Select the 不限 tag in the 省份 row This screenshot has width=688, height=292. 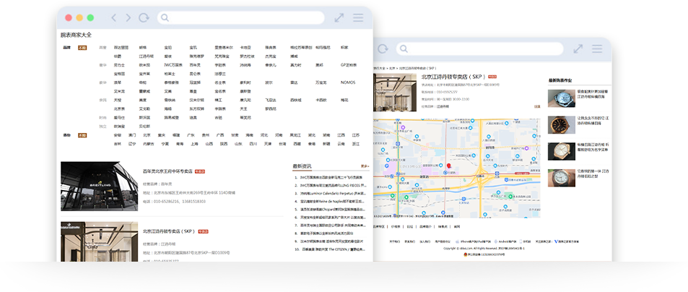pyautogui.click(x=82, y=135)
